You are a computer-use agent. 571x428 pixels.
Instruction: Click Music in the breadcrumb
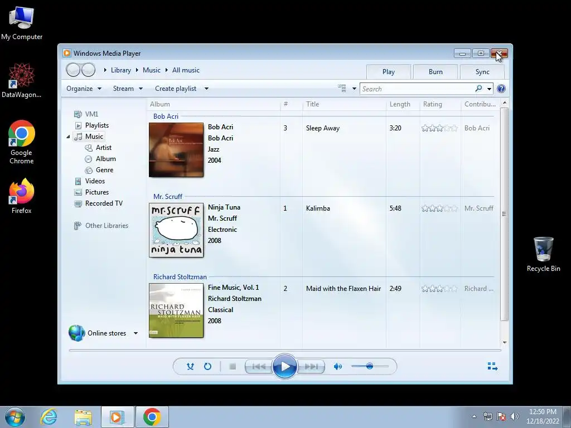(152, 70)
